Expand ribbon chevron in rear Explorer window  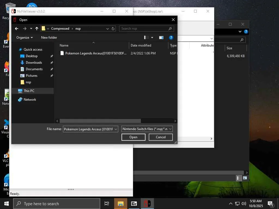(240, 32)
